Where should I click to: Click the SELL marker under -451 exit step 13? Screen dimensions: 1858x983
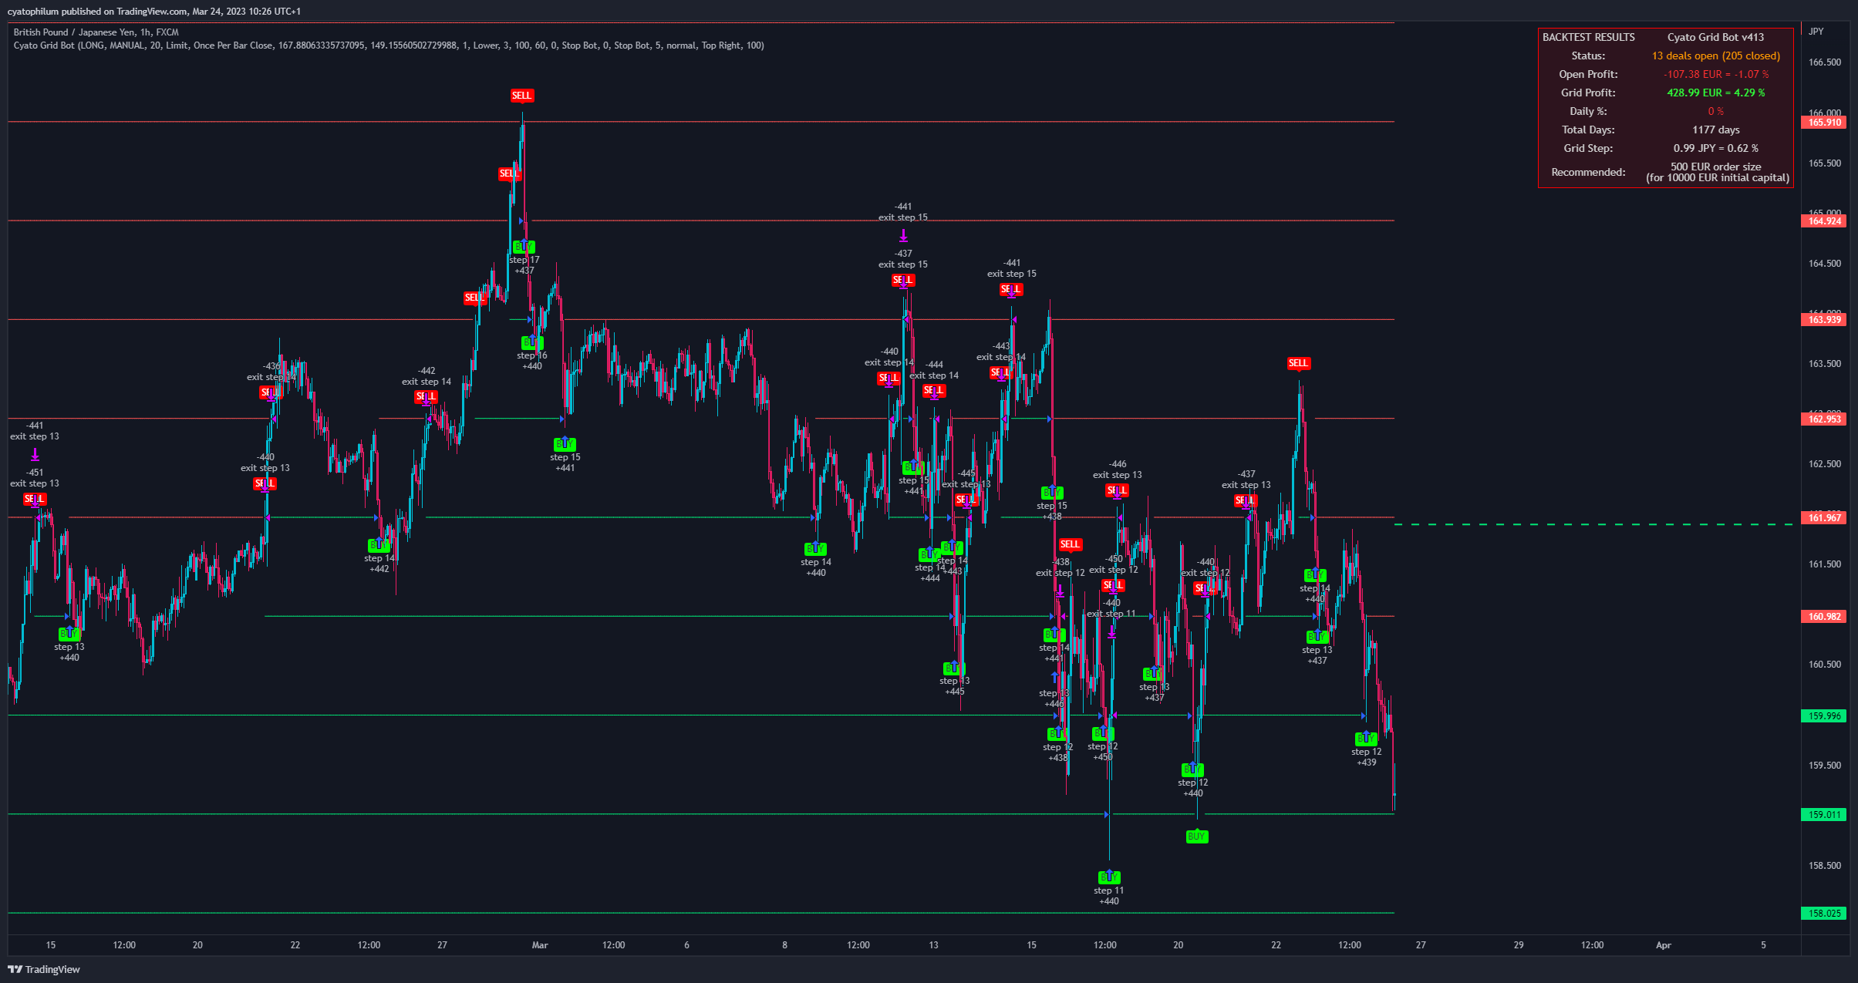click(x=35, y=499)
